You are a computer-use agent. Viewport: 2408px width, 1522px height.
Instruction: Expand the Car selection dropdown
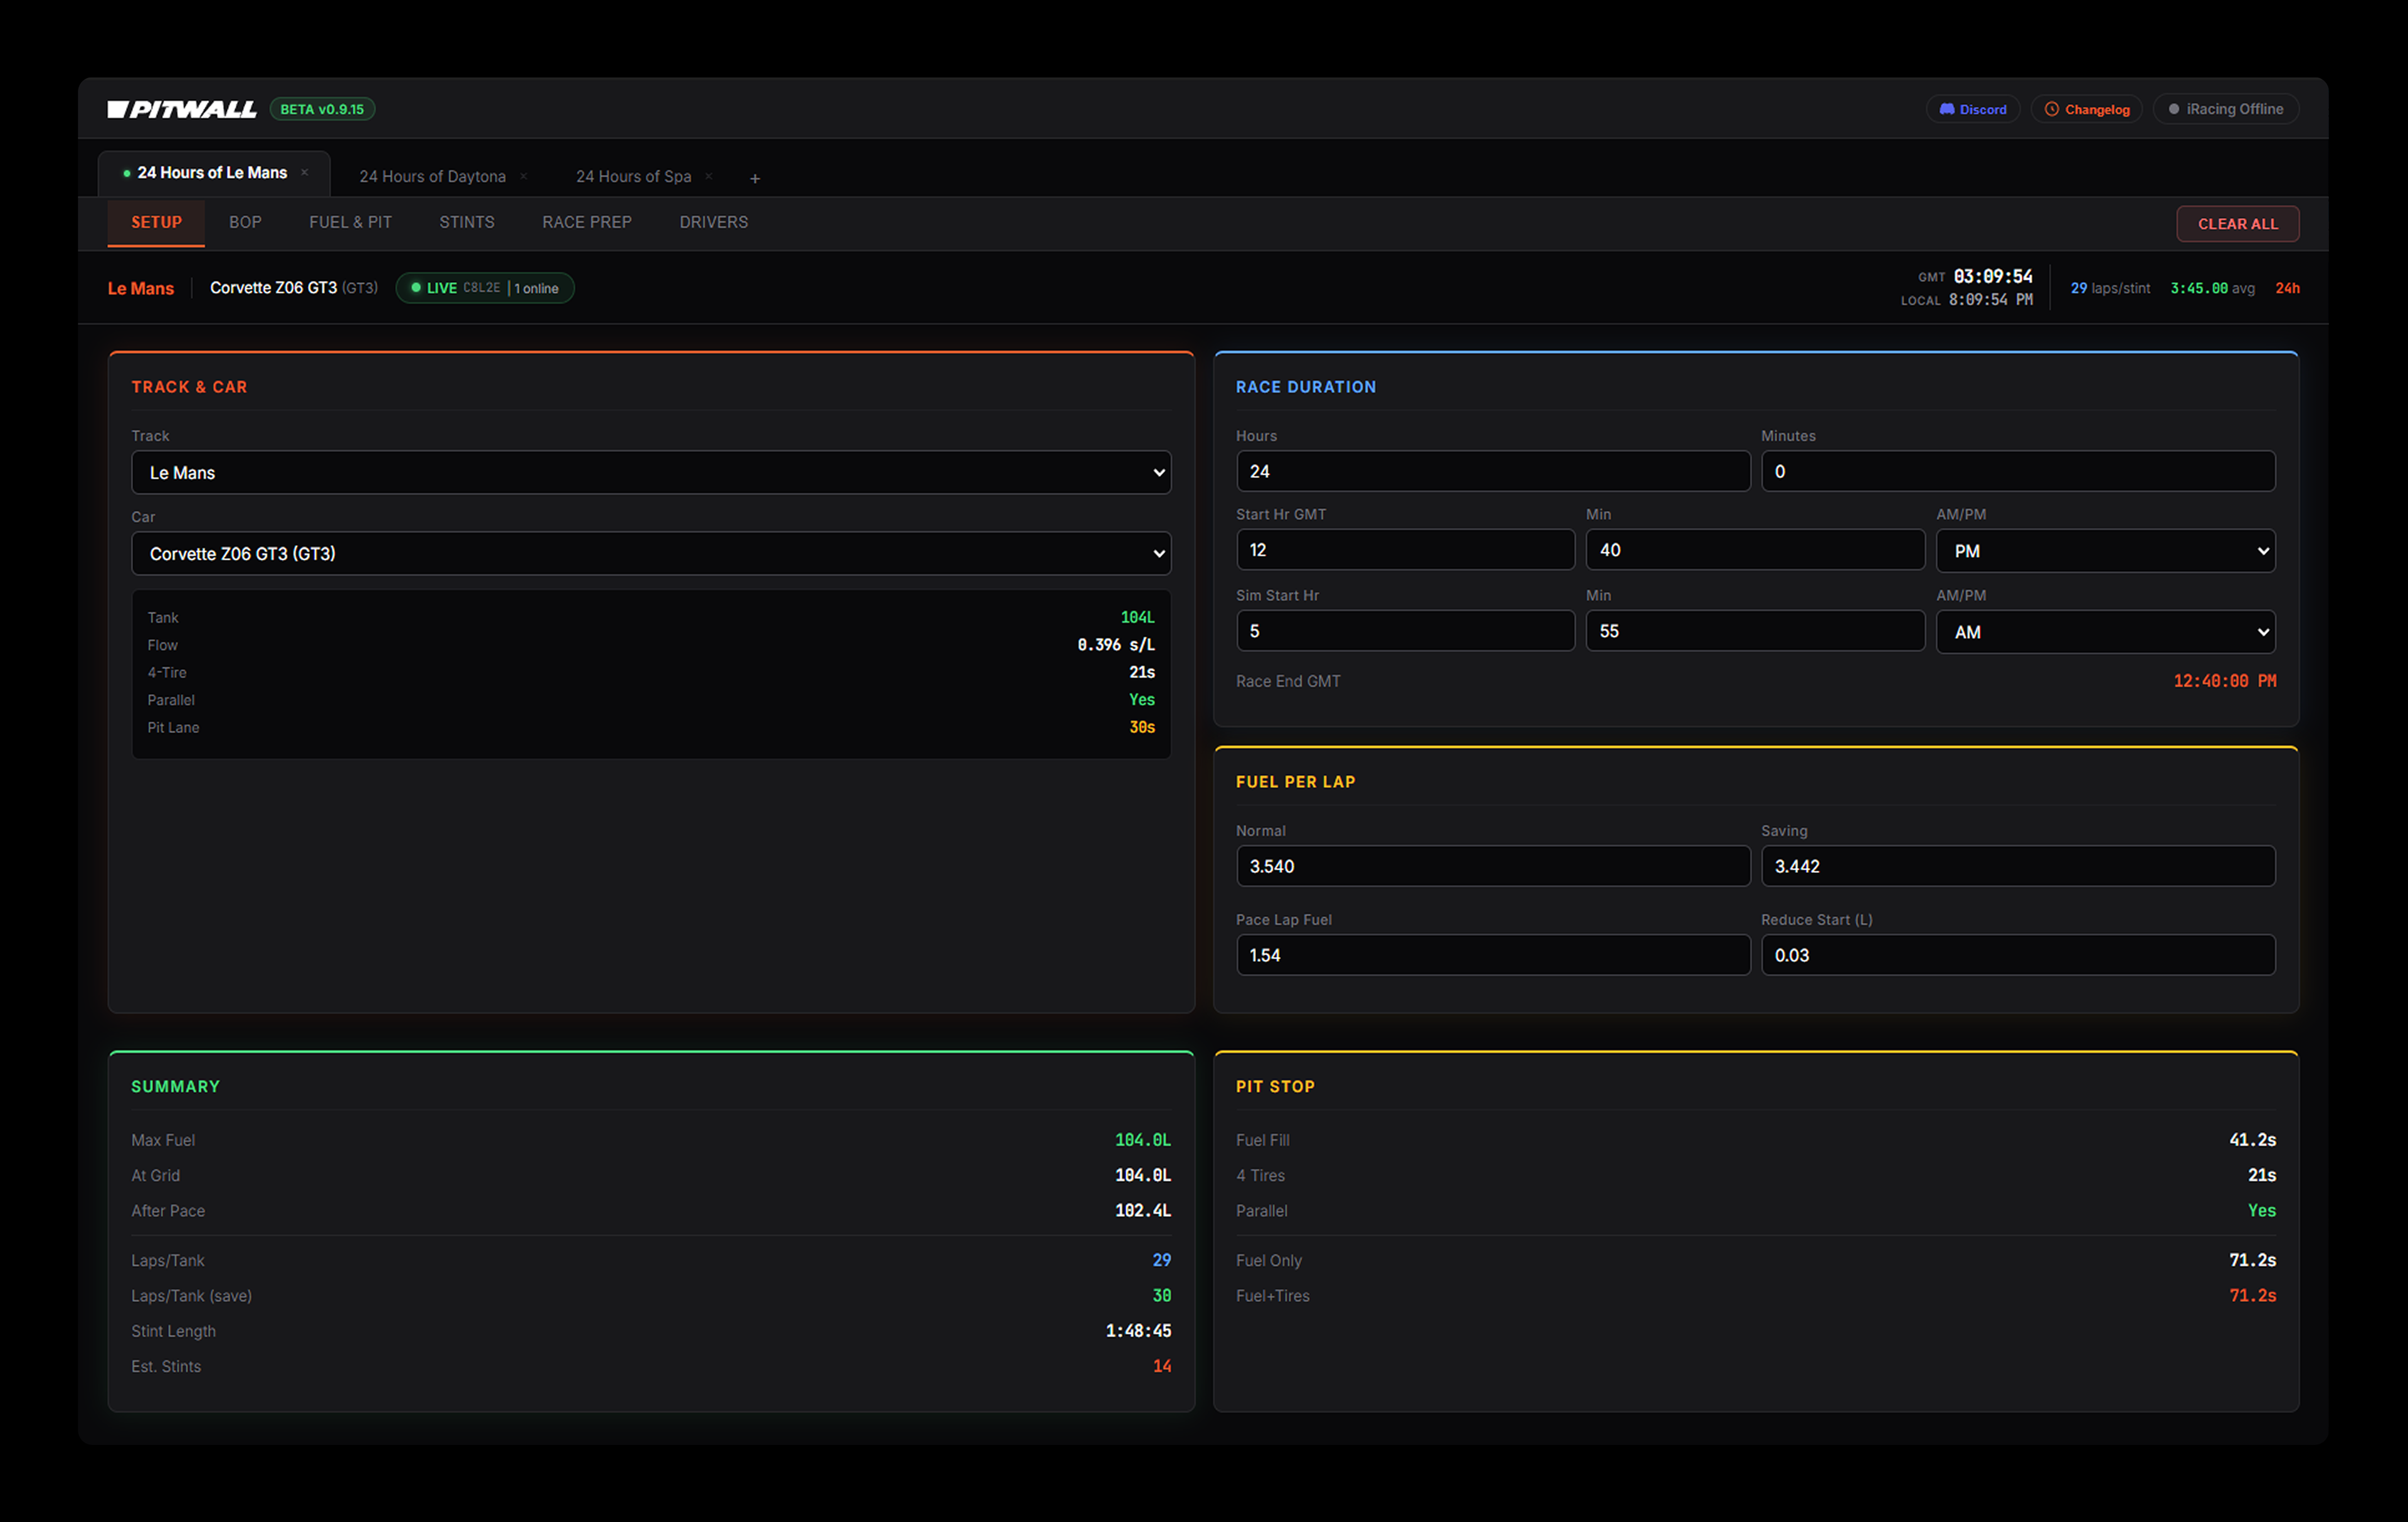(650, 553)
